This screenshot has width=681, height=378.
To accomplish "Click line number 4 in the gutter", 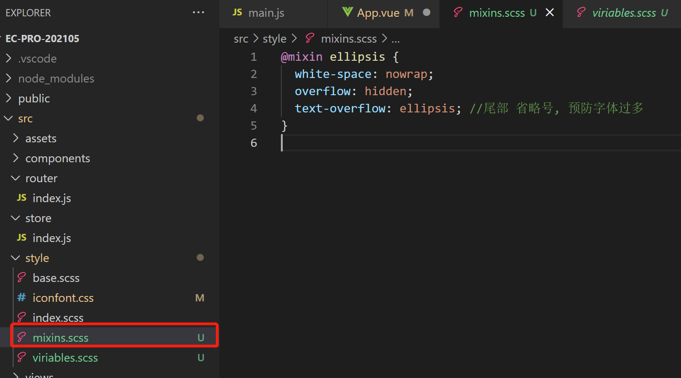I will (254, 108).
